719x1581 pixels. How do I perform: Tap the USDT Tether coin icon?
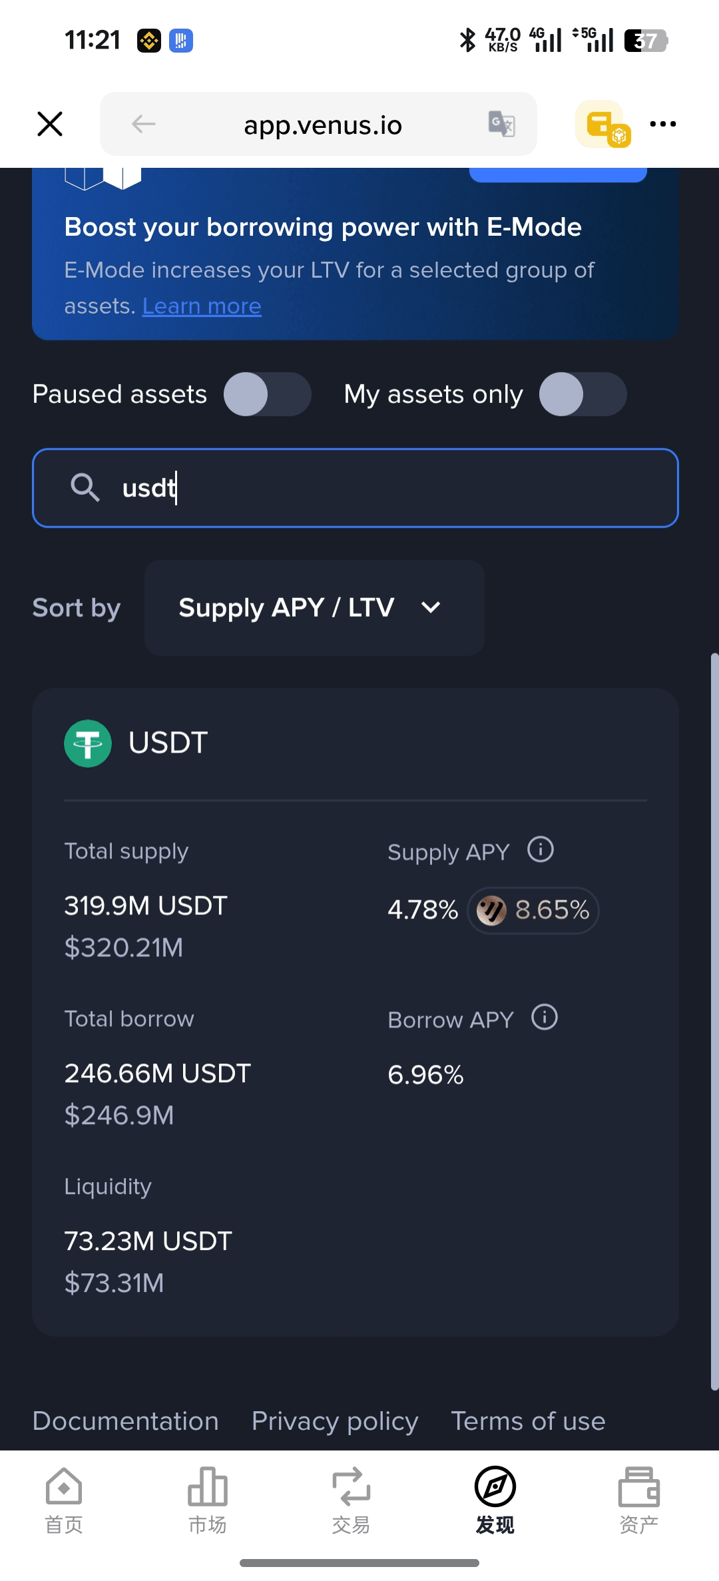tap(88, 743)
